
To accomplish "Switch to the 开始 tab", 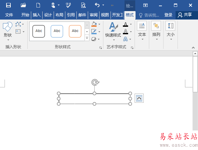I will (x=25, y=15).
